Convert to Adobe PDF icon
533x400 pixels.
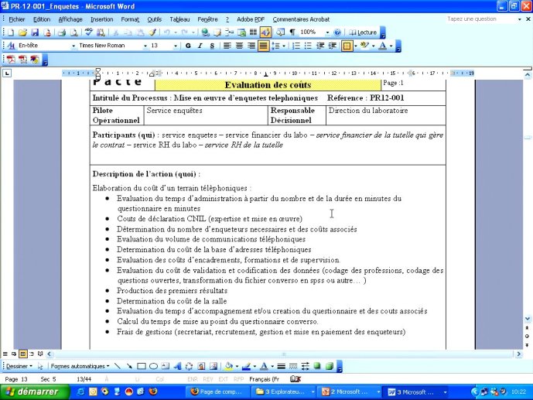point(11,60)
